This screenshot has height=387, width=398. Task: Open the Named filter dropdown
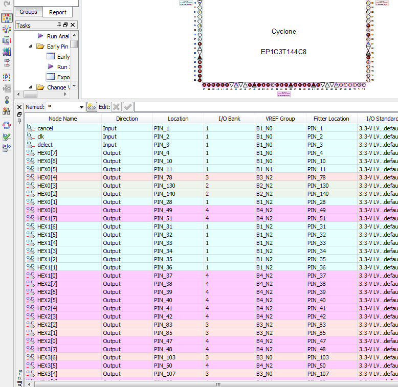pos(81,107)
